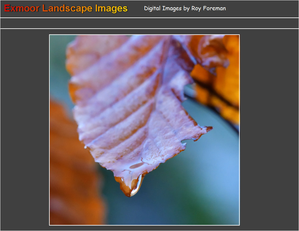
Task: Click the pointed right tip of the frosted leaf
Action: 210,129
